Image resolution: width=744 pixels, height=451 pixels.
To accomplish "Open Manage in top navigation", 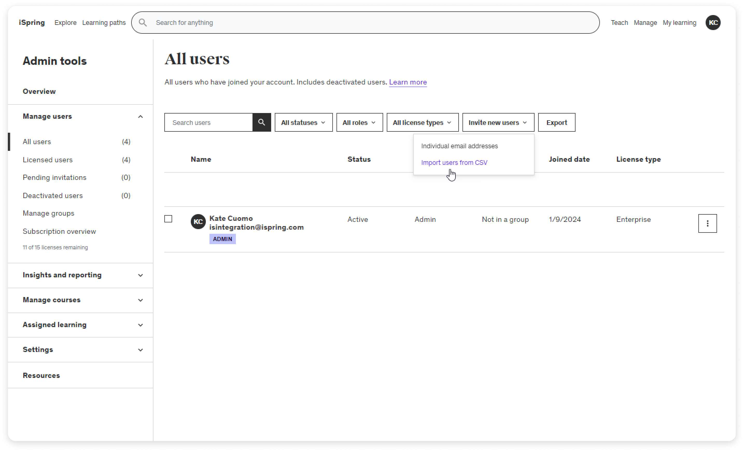I will (x=645, y=23).
